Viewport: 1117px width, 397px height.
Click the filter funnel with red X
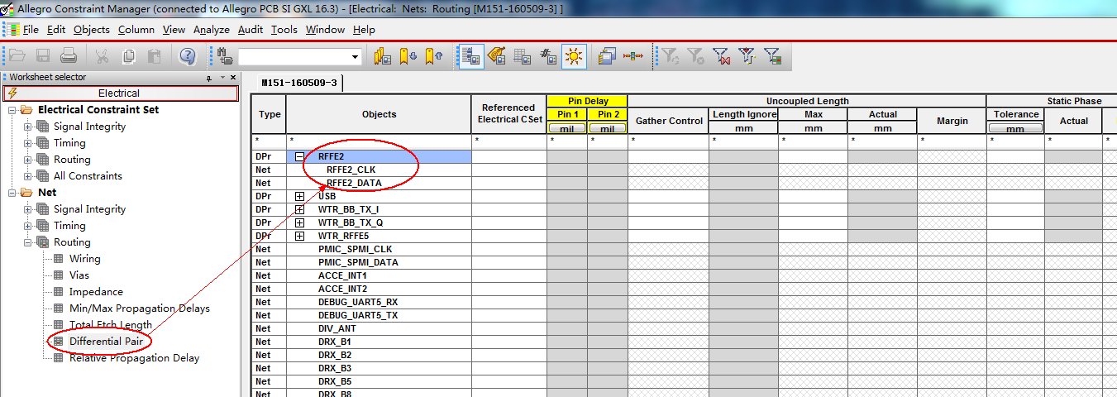(x=722, y=56)
